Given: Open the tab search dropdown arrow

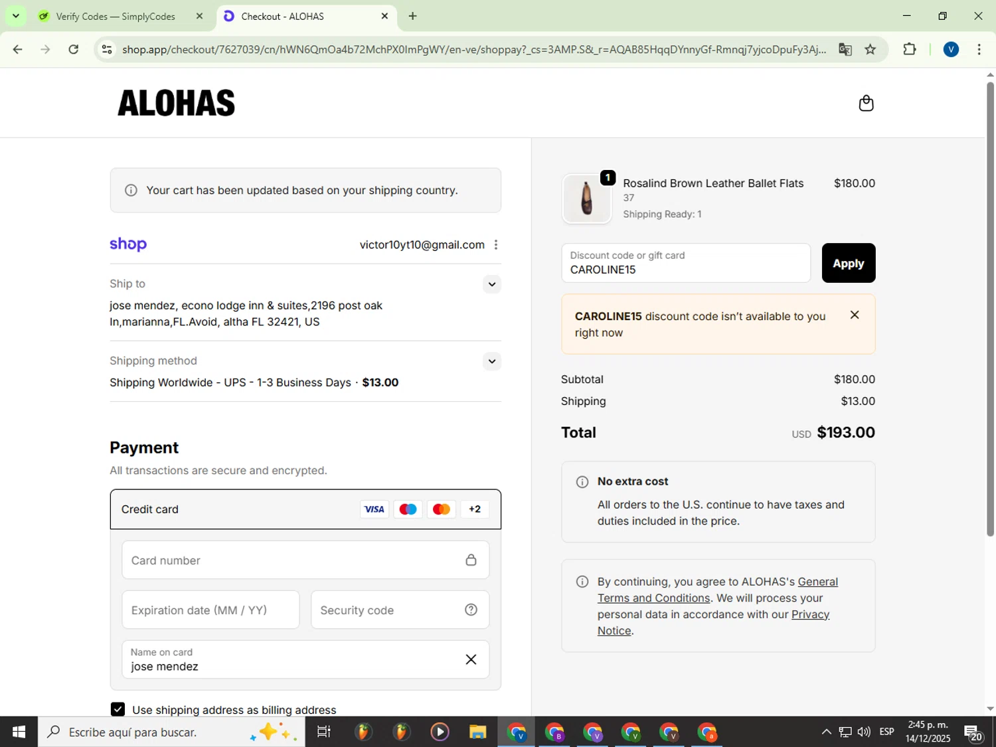Looking at the screenshot, I should click(15, 16).
